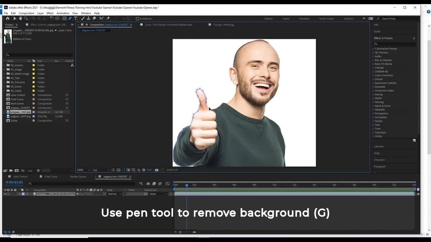Click the trash icon in Project panel
The image size is (431, 242).
(x=38, y=171)
